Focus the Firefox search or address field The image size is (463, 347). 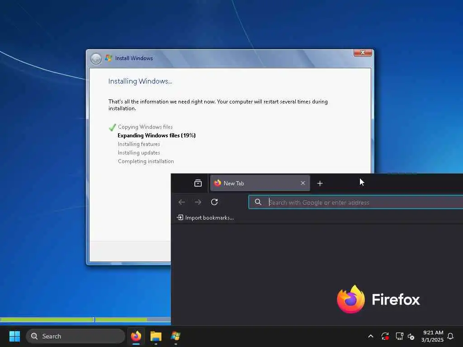(x=355, y=202)
